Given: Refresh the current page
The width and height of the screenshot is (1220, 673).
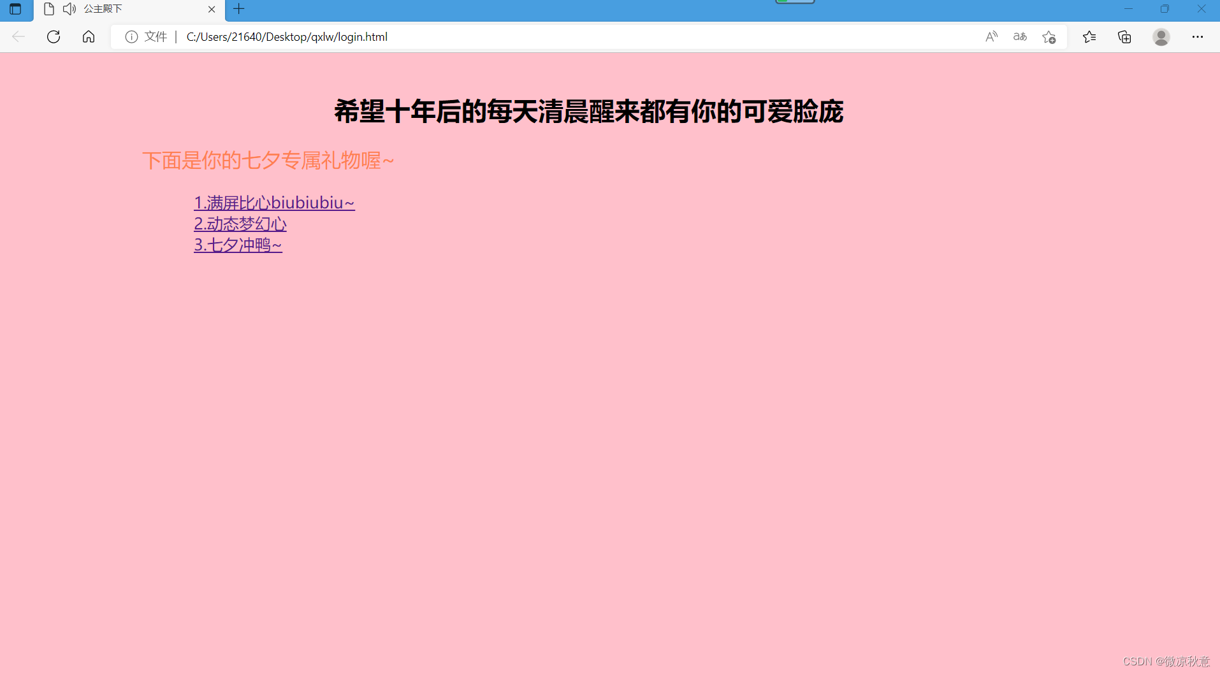Looking at the screenshot, I should [x=54, y=37].
